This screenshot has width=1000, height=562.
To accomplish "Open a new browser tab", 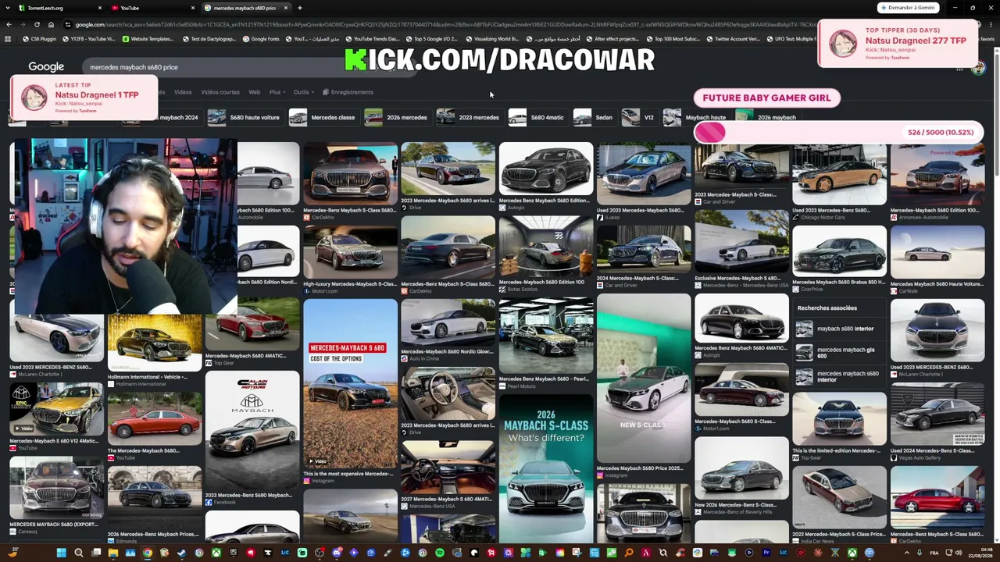I will click(300, 8).
